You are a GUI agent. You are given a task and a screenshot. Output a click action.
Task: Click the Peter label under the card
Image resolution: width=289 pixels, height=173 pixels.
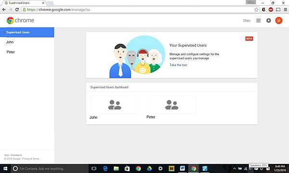pyautogui.click(x=151, y=117)
